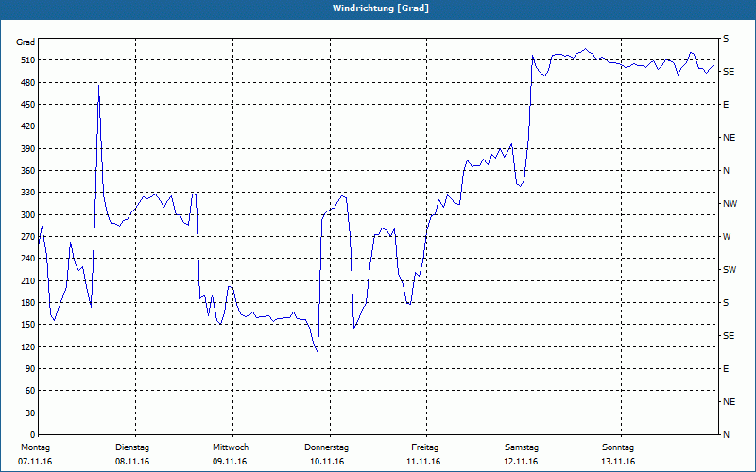Select the y-axis value '90'
Viewport: 756px width, 472px height.
pyautogui.click(x=30, y=368)
